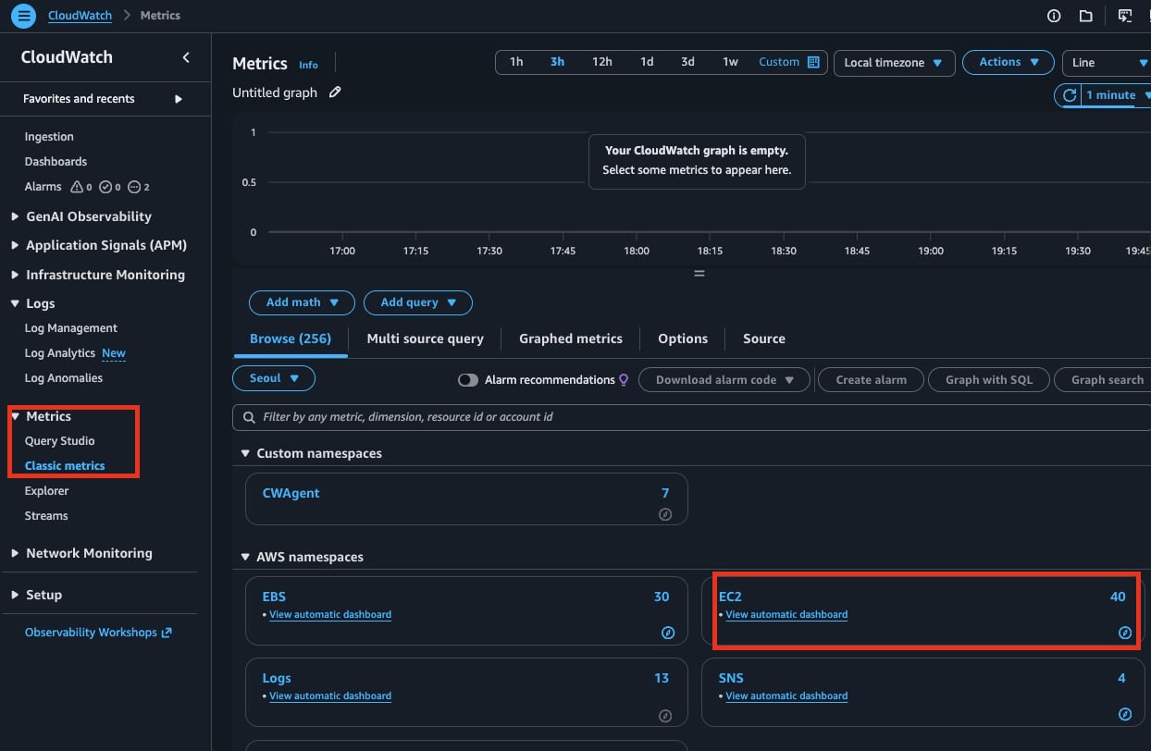Image resolution: width=1151 pixels, height=751 pixels.
Task: Click the compass icon on EC2 card
Action: [x=1125, y=634]
